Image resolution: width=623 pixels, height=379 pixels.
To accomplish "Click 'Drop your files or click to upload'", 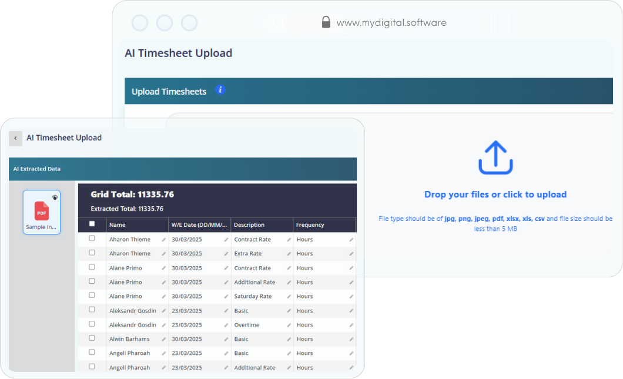I will click(495, 194).
